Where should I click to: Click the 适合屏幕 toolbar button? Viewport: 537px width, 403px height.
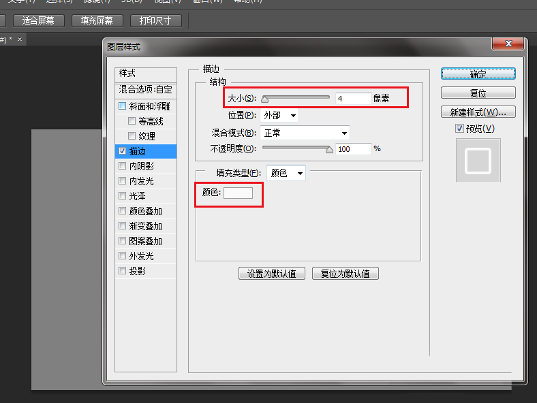click(x=38, y=21)
